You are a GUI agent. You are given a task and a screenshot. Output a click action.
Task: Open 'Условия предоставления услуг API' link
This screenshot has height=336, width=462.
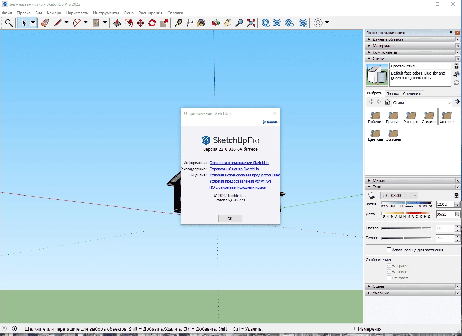240,181
